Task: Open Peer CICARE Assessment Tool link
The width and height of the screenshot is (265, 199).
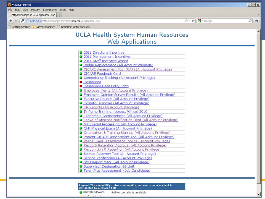Action: [127, 141]
